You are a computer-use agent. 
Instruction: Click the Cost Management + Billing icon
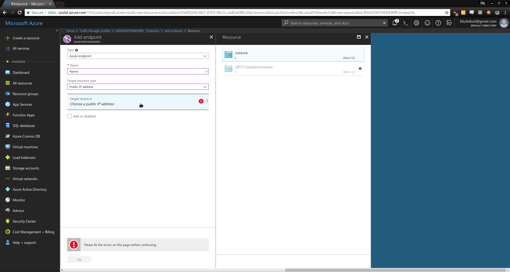click(8, 232)
